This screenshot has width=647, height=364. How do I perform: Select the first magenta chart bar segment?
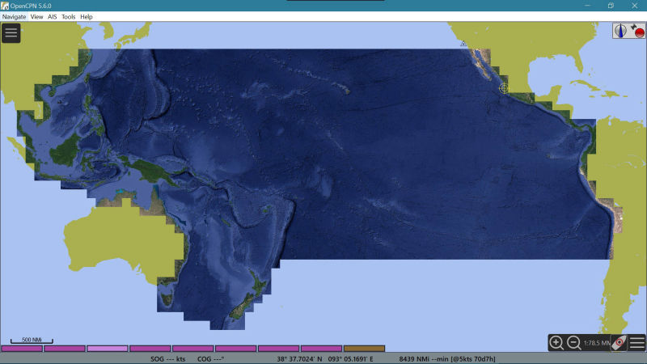22,349
